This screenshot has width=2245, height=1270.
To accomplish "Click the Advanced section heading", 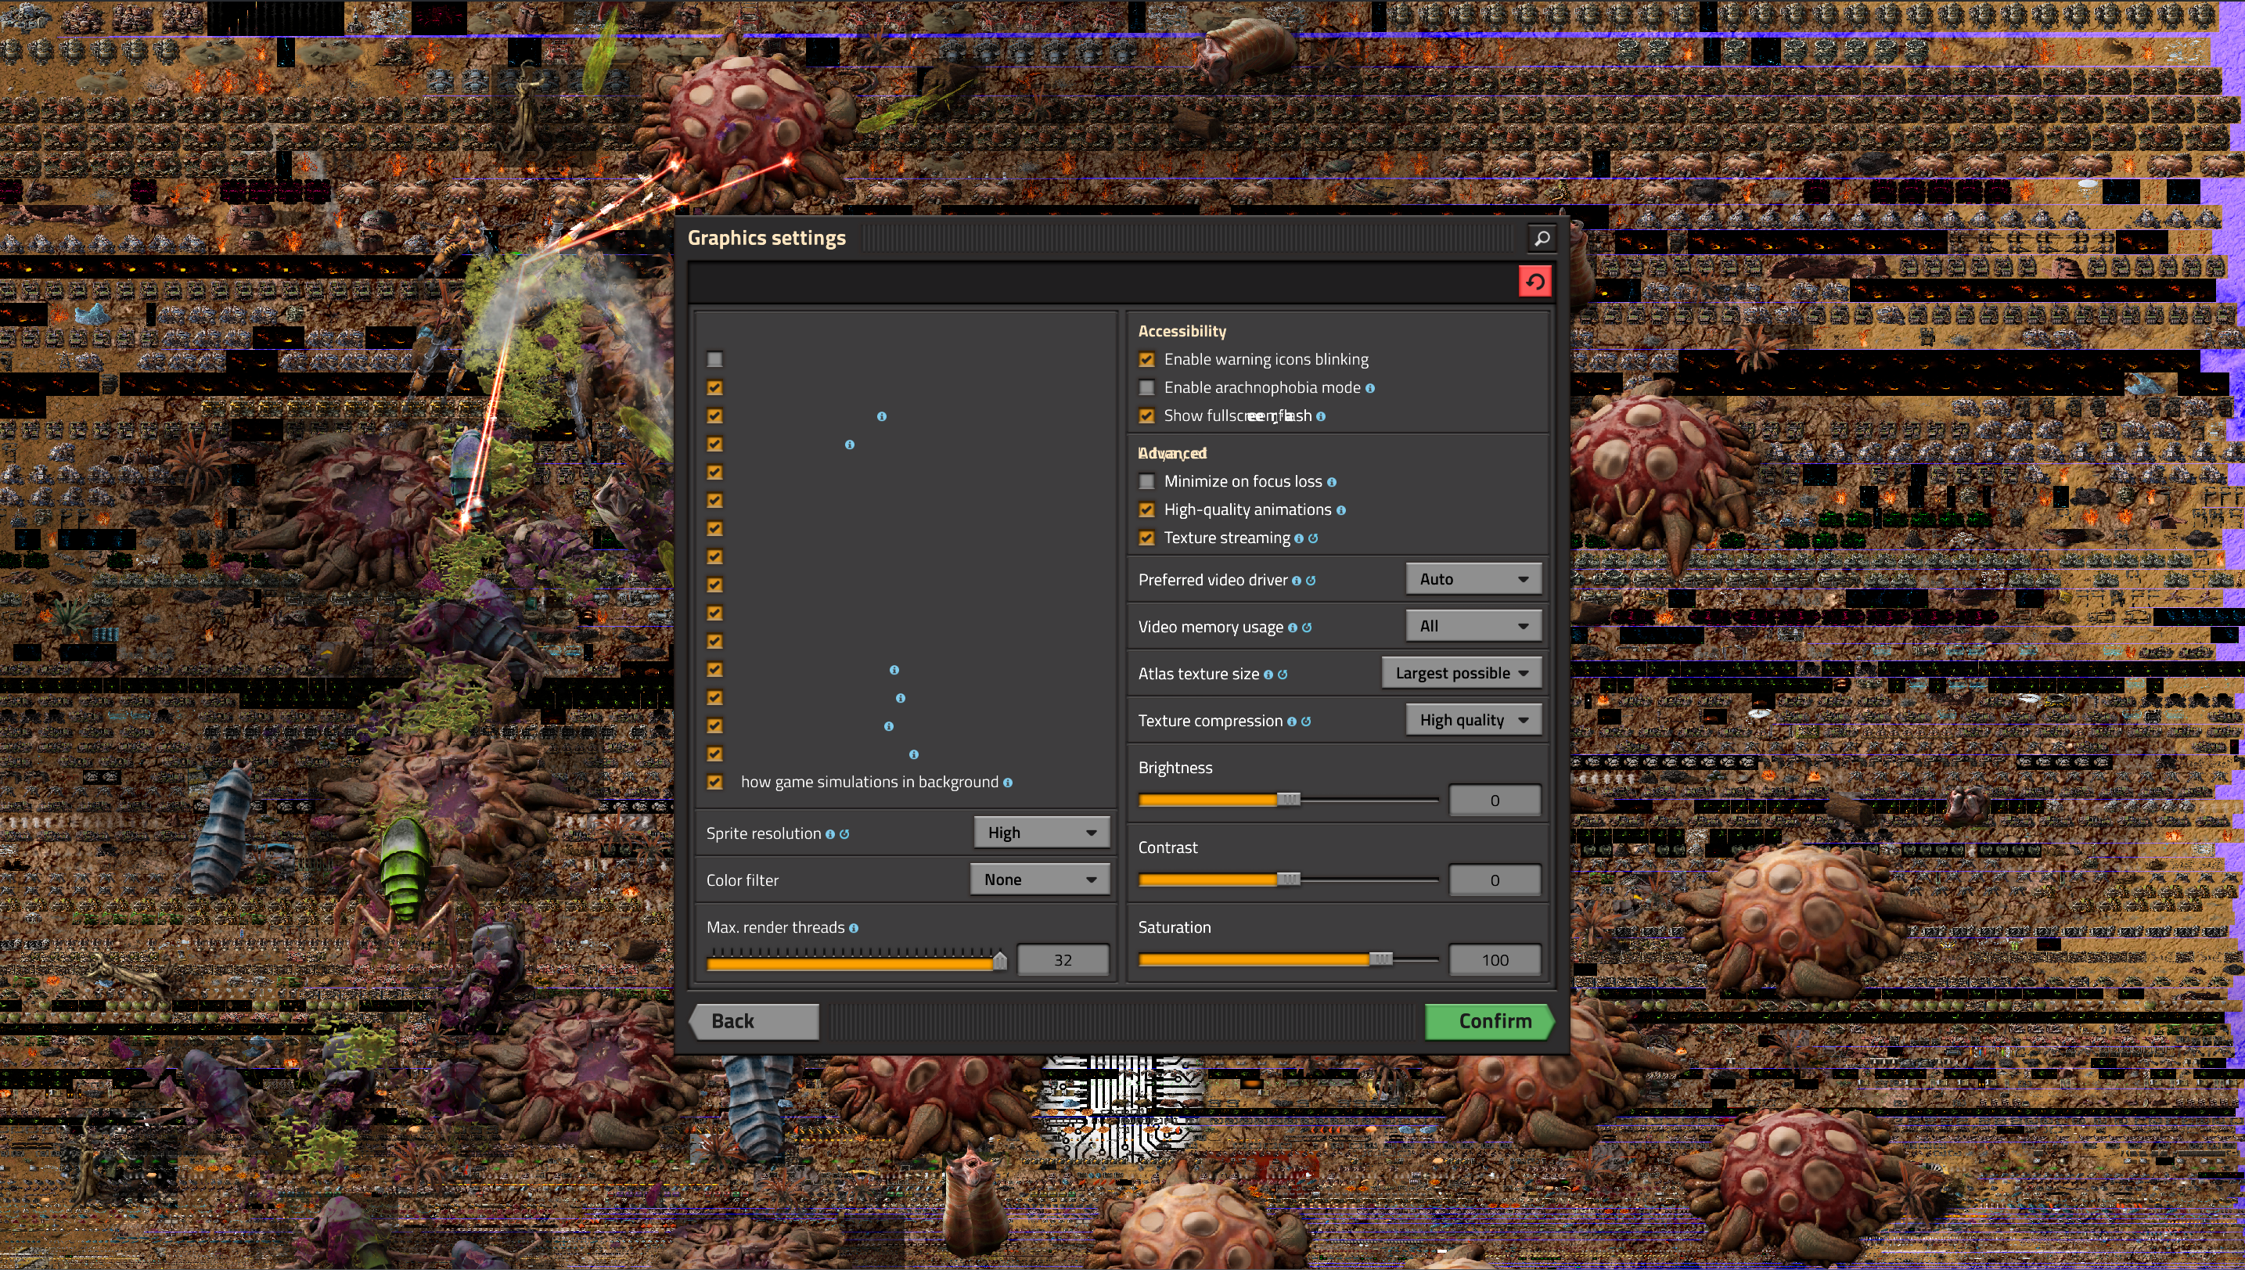I will coord(1172,454).
